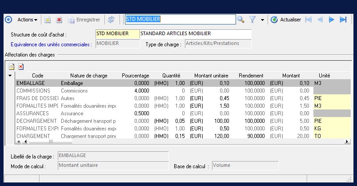Click unit price 120,00 for CHARGEMENT
Viewport: 357px width, 186px height.
221,136
